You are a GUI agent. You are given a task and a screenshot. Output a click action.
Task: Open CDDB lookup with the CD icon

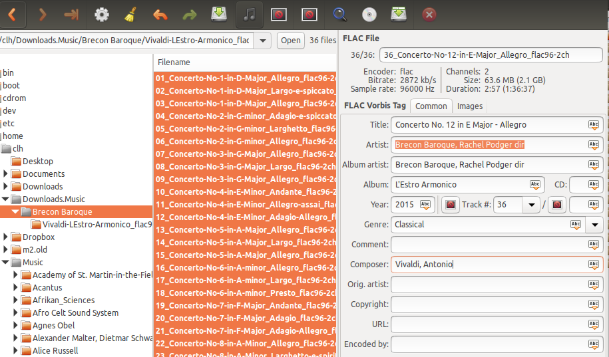tap(369, 15)
